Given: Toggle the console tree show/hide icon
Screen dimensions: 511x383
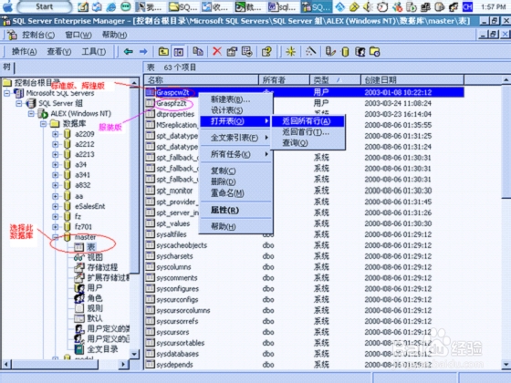Looking at the screenshot, I should pyautogui.click(x=178, y=51).
